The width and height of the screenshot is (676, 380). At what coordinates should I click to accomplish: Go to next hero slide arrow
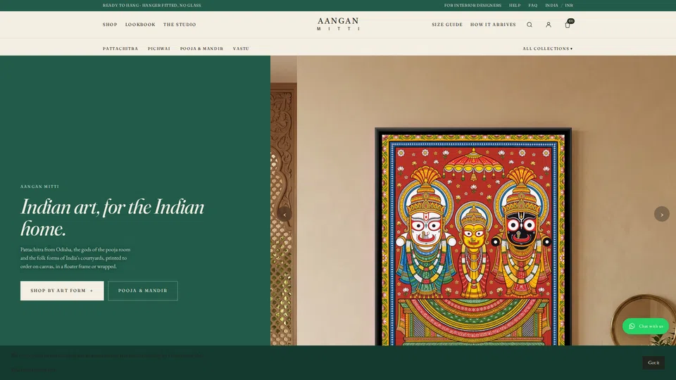click(x=662, y=214)
